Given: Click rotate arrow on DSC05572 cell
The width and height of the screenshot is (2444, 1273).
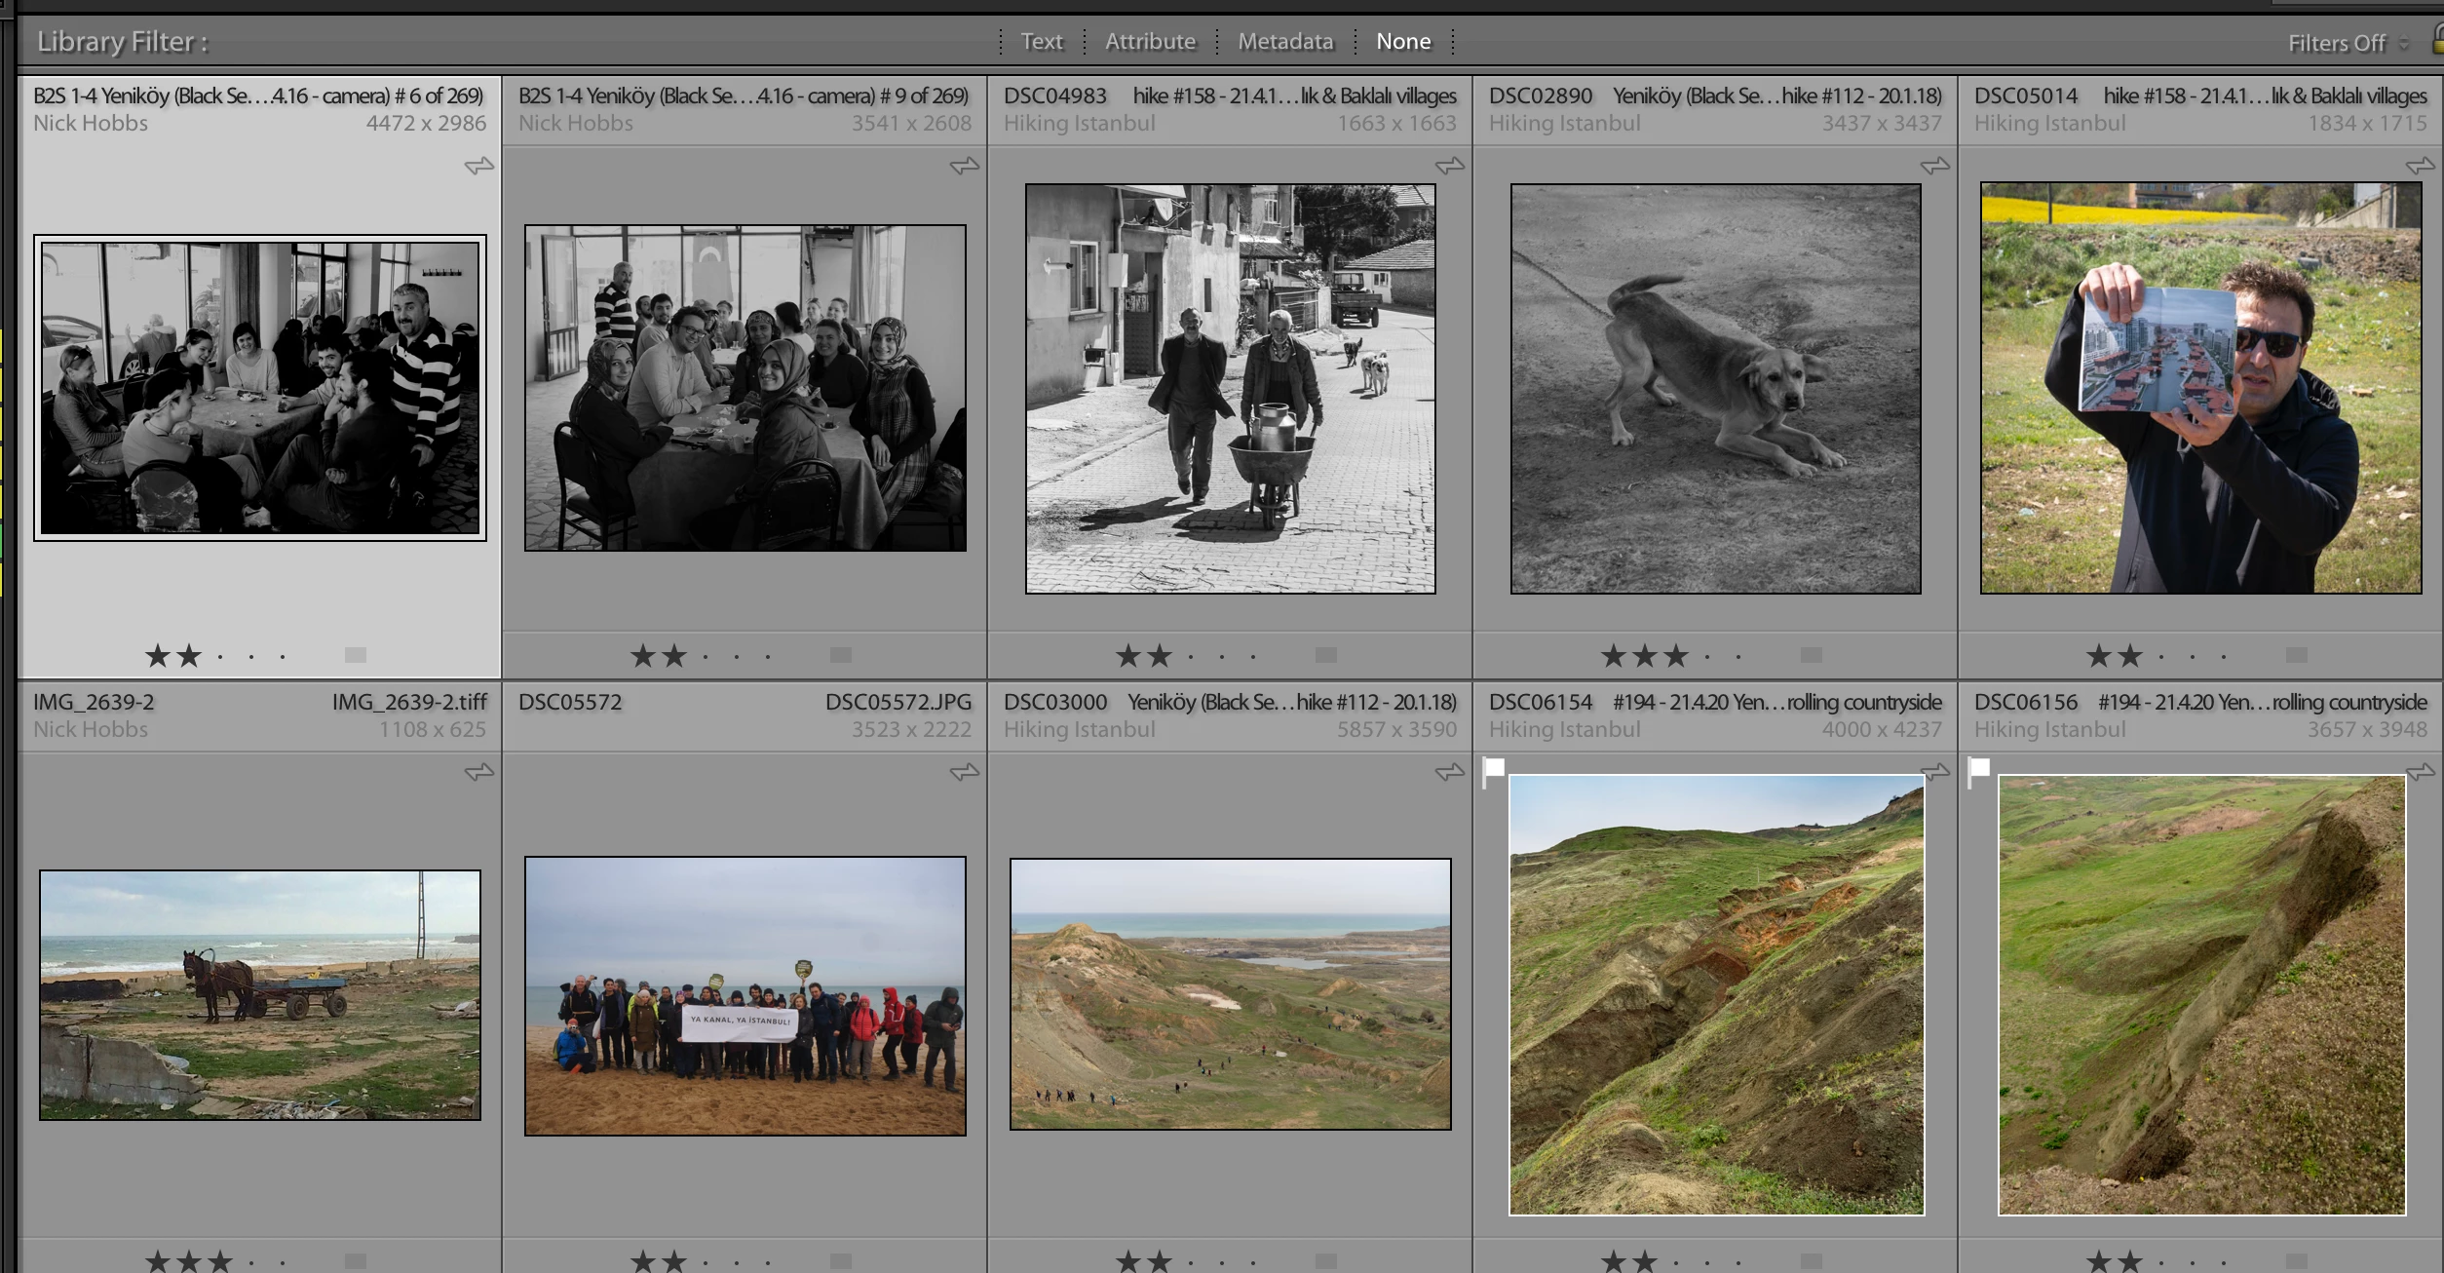Looking at the screenshot, I should point(964,772).
